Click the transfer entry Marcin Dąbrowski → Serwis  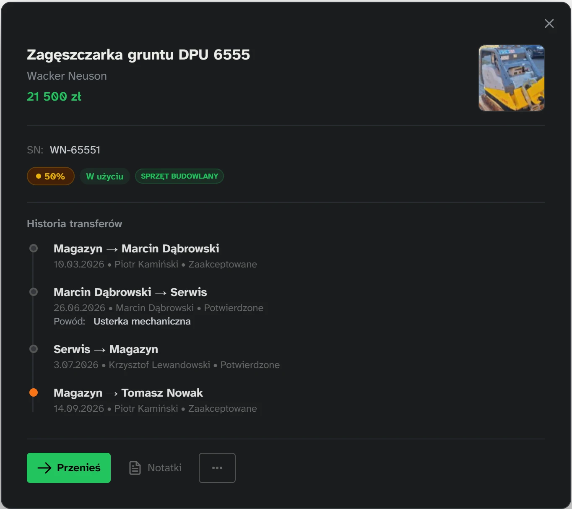(130, 292)
